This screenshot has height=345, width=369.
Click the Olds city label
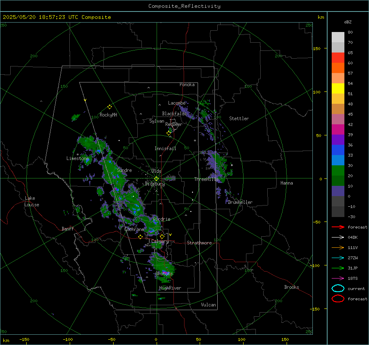click(156, 171)
